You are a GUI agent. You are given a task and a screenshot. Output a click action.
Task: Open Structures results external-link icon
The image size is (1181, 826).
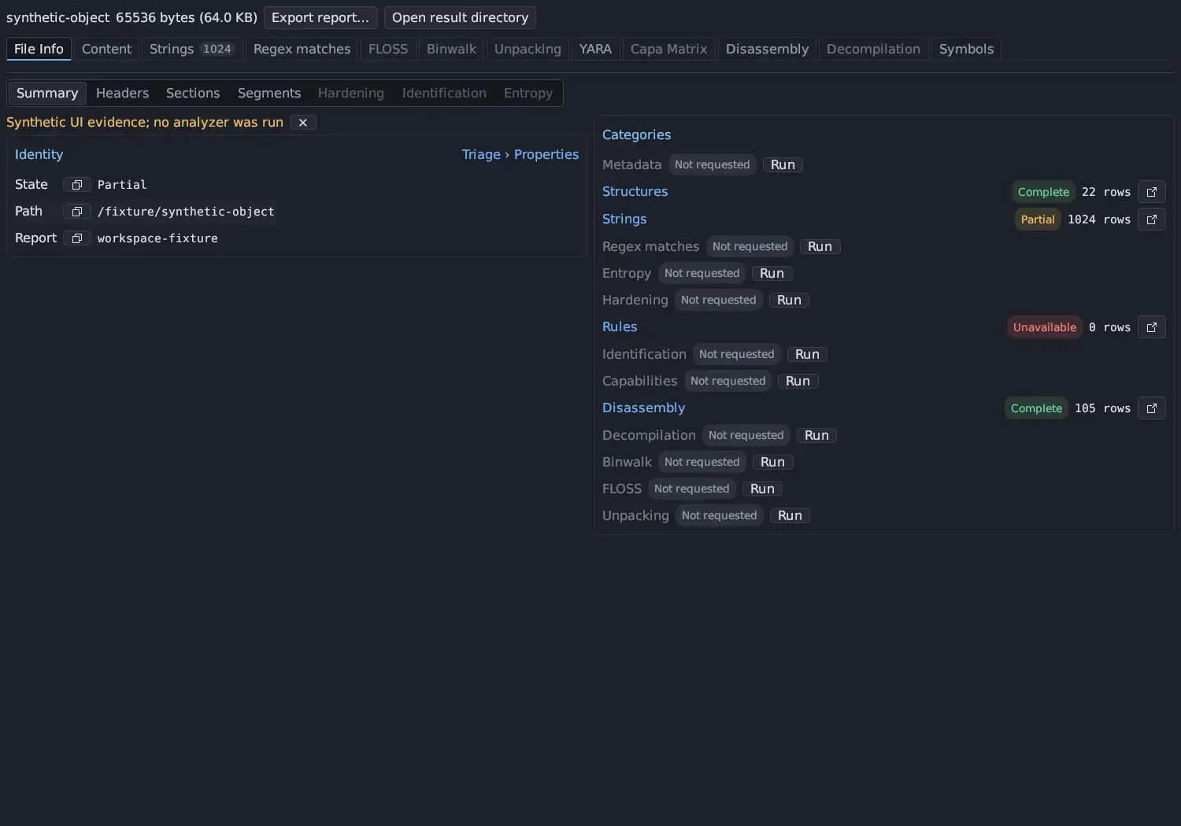click(1152, 192)
